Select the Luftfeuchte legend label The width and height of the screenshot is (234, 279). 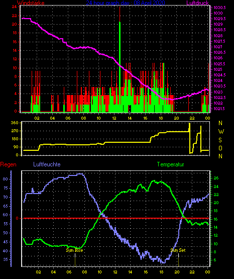[x=47, y=164]
